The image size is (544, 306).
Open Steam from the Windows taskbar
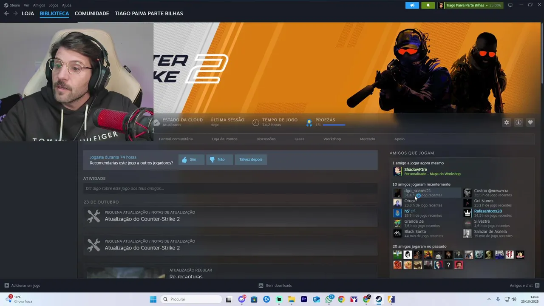pos(379,299)
